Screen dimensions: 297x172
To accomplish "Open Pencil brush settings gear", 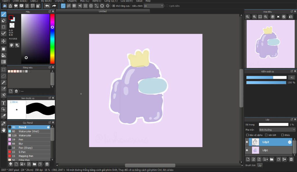I will [48, 127].
